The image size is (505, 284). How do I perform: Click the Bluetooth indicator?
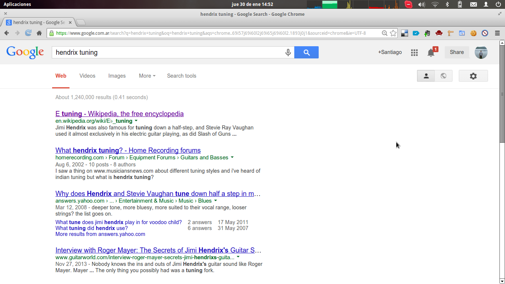[447, 4]
